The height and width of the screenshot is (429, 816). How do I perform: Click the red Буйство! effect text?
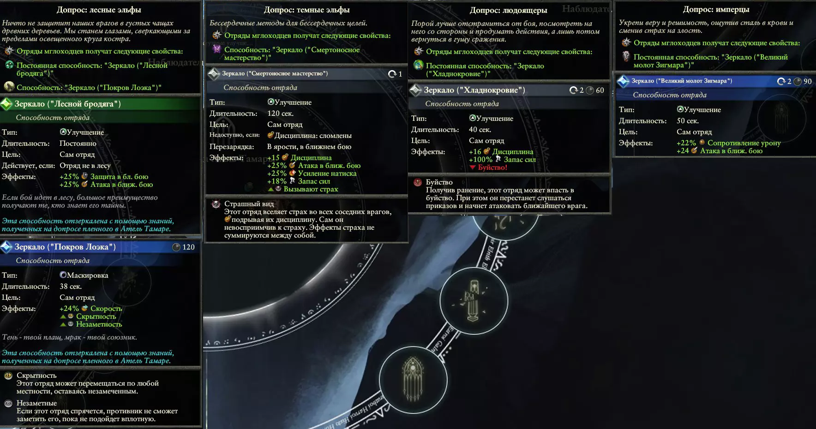coord(492,167)
